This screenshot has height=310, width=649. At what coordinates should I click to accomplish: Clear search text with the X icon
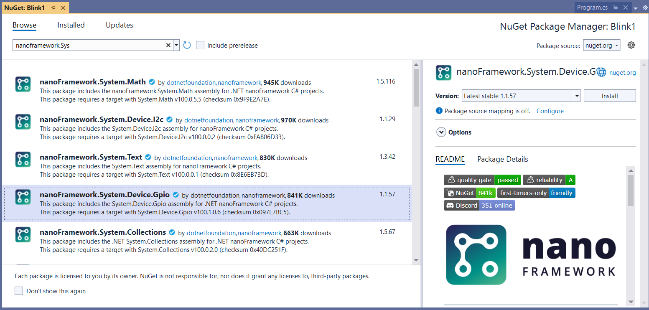[168, 45]
